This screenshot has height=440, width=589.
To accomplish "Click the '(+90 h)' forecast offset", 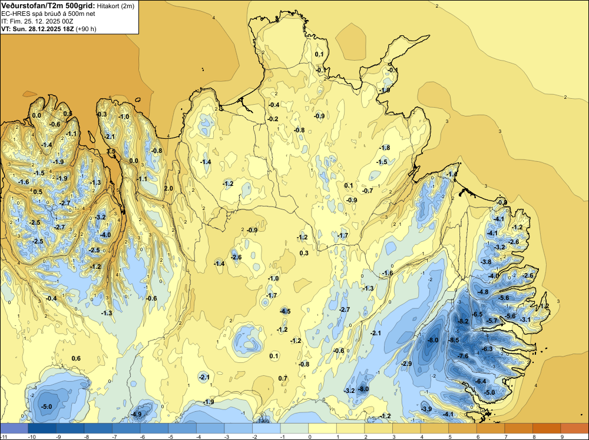I will [86, 29].
